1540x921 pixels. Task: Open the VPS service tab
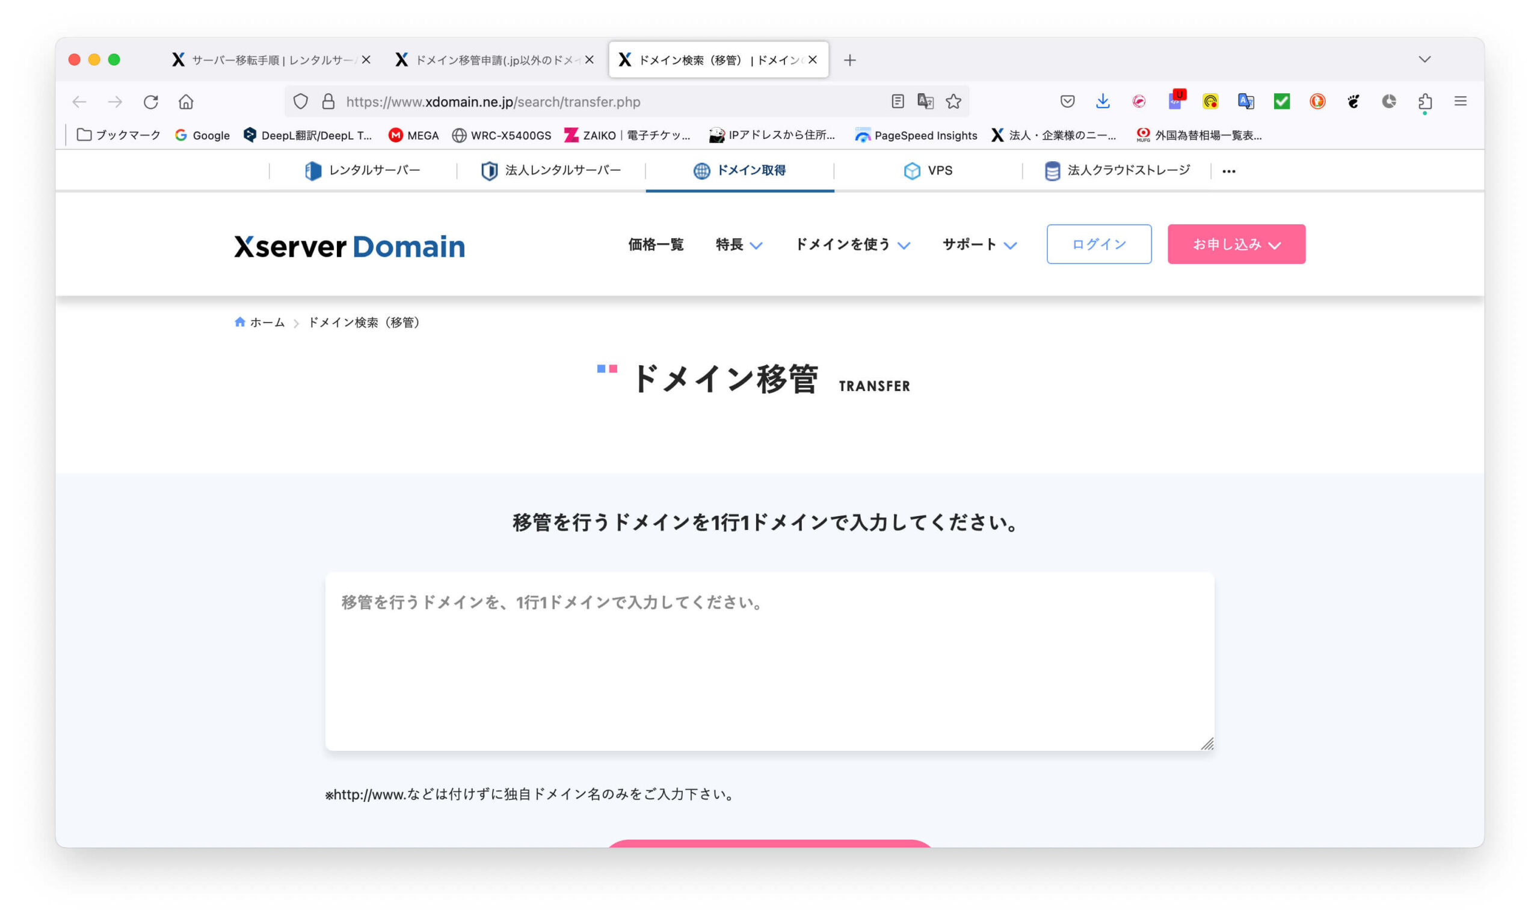tap(928, 171)
